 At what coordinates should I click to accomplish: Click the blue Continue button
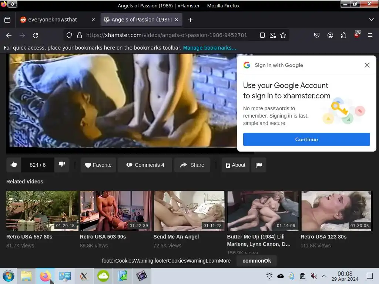(x=306, y=139)
